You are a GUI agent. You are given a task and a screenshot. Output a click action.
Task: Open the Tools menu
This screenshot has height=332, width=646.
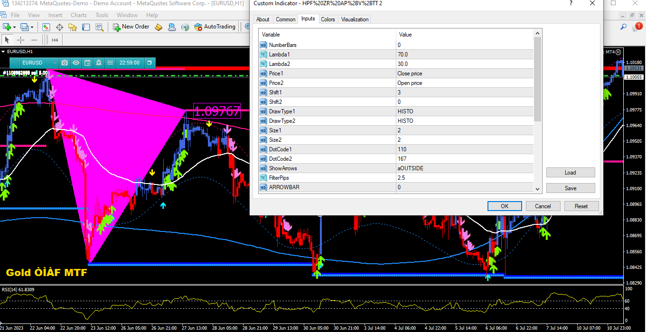tap(102, 15)
